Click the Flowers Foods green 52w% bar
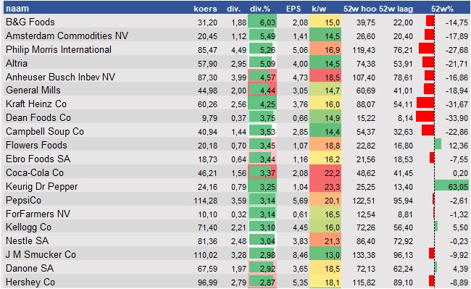471x289 pixels. tap(438, 144)
